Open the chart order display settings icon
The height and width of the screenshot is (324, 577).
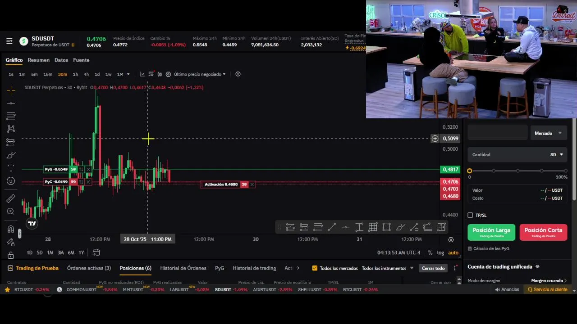click(151, 74)
